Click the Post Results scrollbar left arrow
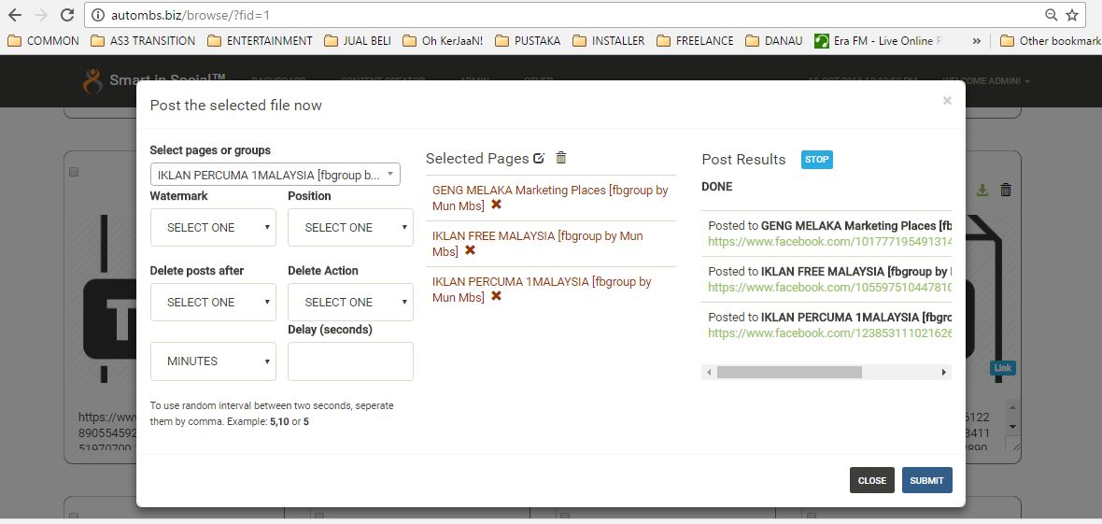 click(x=709, y=372)
